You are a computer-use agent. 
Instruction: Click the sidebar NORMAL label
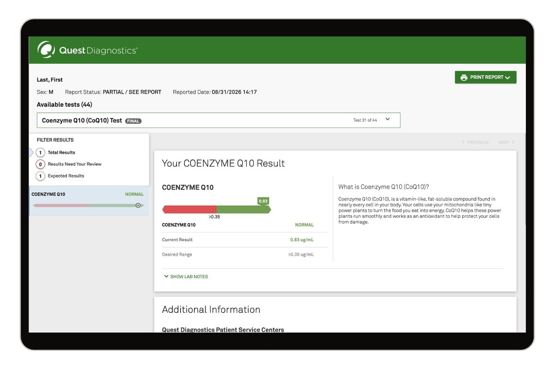pos(134,195)
